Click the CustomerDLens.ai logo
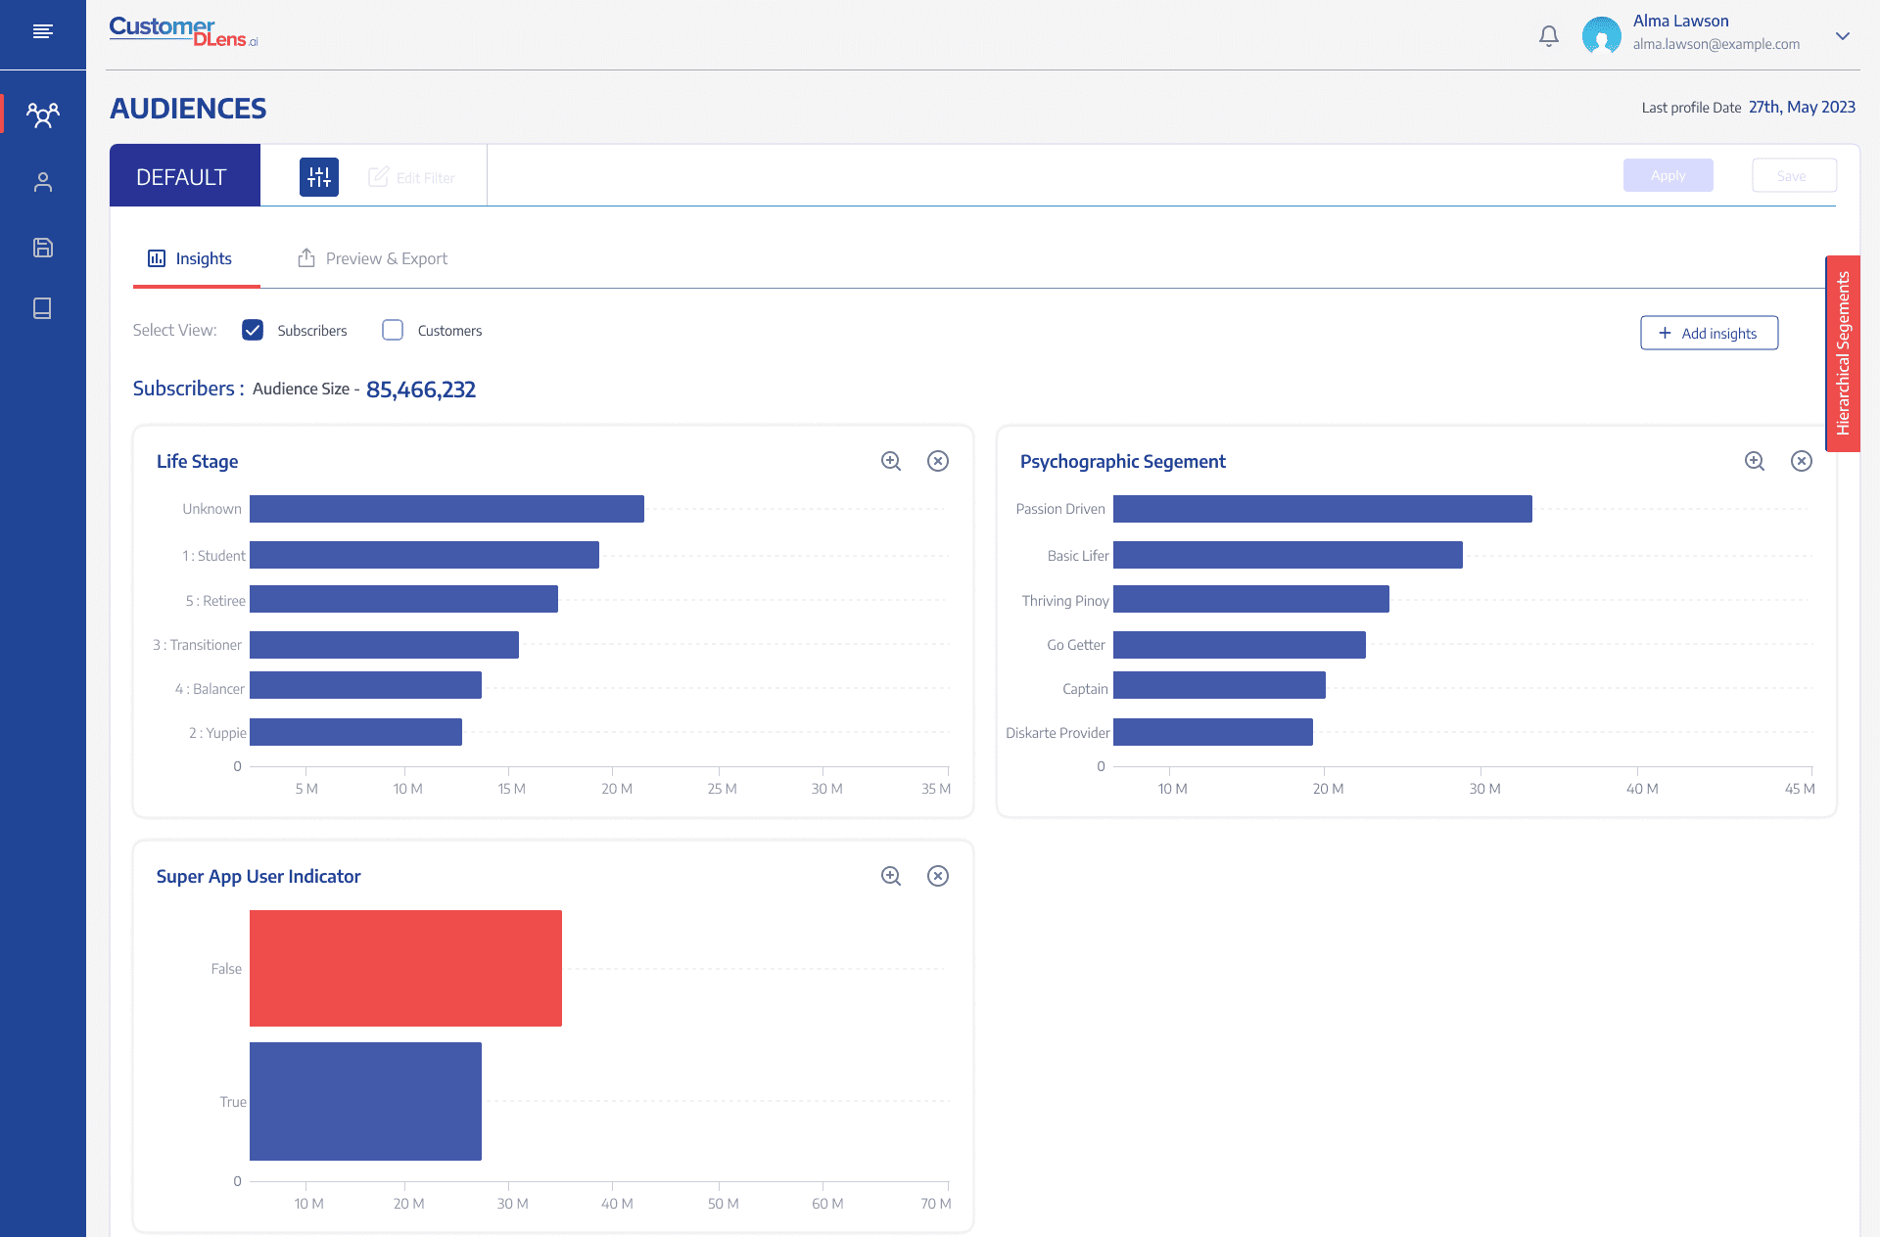The width and height of the screenshot is (1880, 1237). pos(183,32)
